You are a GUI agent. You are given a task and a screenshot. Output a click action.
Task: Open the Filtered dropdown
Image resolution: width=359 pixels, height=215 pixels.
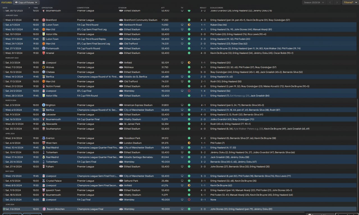tap(350, 3)
